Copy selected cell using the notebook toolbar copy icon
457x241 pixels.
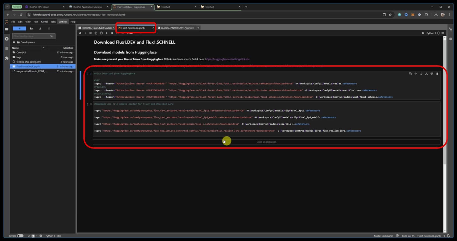click(96, 33)
